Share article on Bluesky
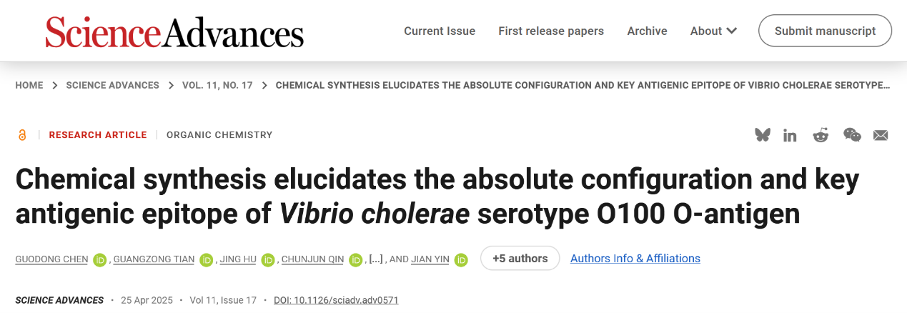This screenshot has height=313, width=907. (763, 135)
